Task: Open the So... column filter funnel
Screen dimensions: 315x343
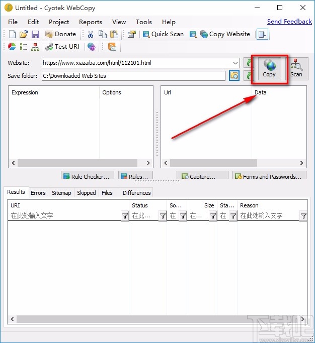Action: click(183, 216)
